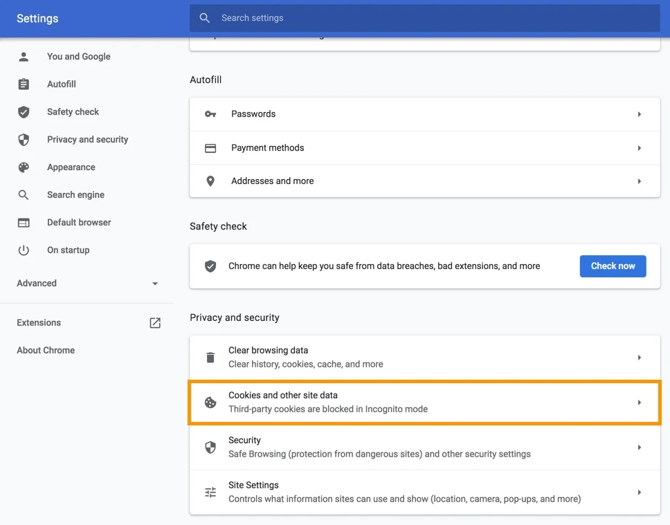Click the Chrome can help keep you safe text
The image size is (670, 525).
point(384,266)
